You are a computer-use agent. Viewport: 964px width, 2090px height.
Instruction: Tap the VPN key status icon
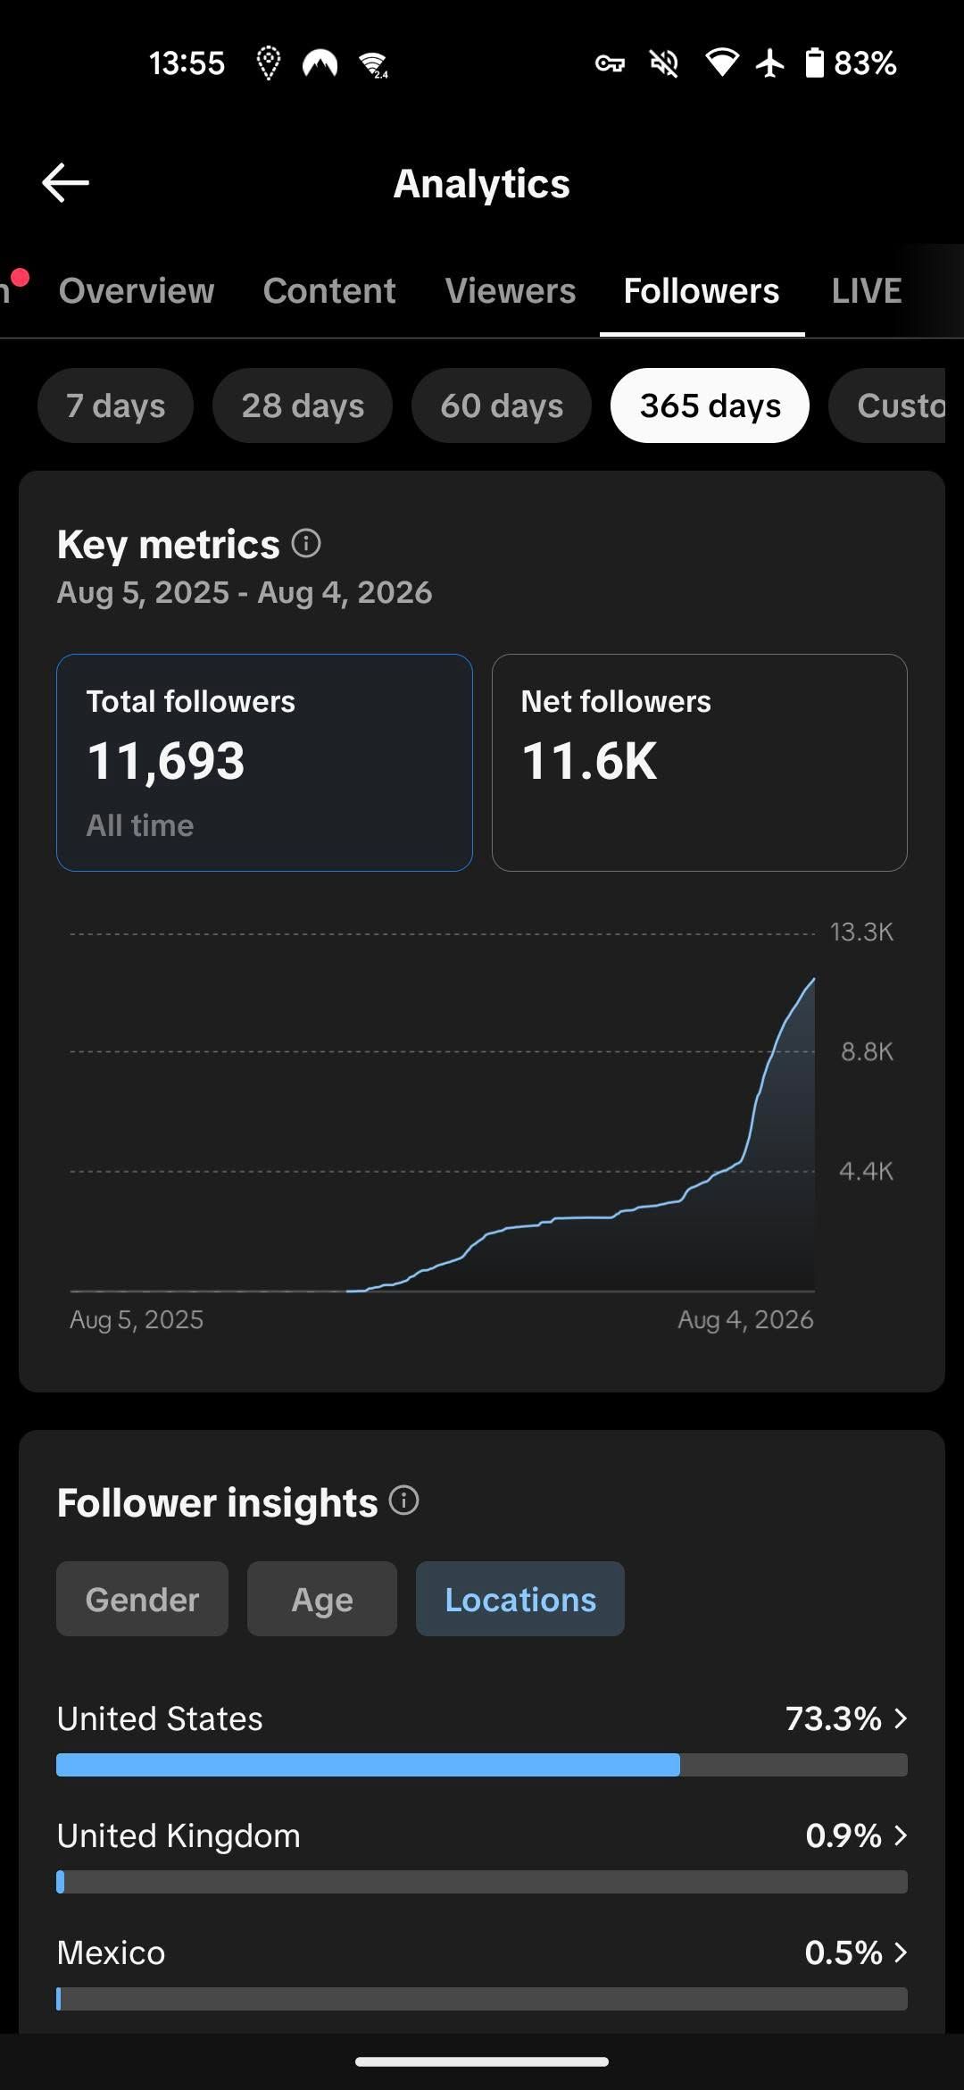(x=610, y=63)
